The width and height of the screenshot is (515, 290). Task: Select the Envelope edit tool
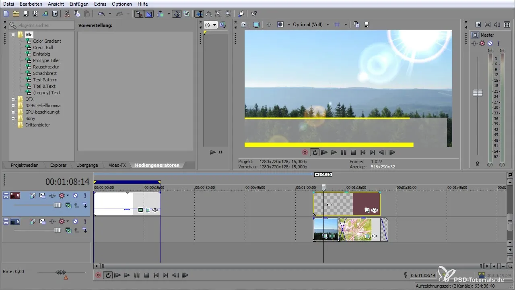tap(209, 14)
